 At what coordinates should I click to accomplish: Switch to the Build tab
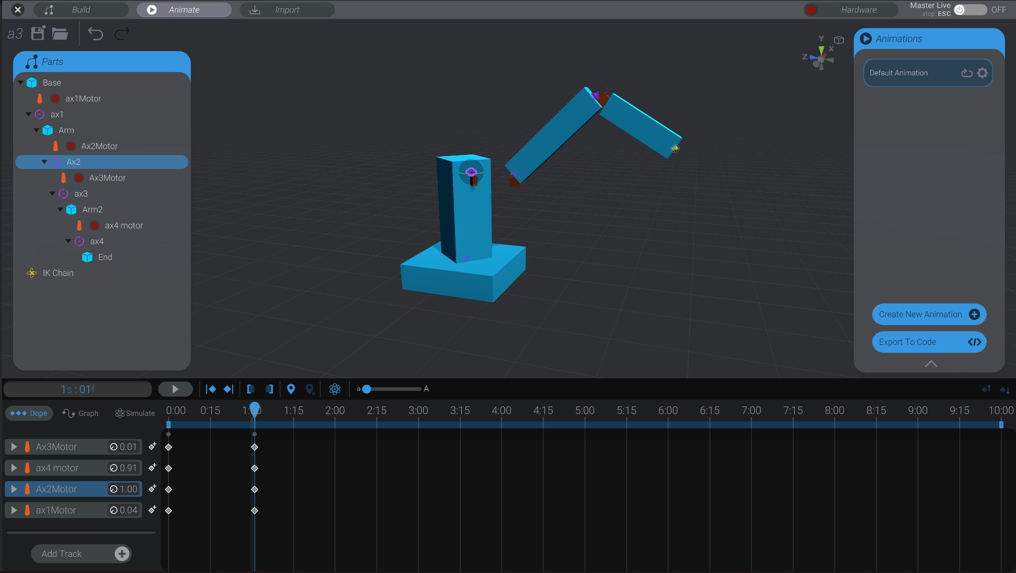[81, 9]
